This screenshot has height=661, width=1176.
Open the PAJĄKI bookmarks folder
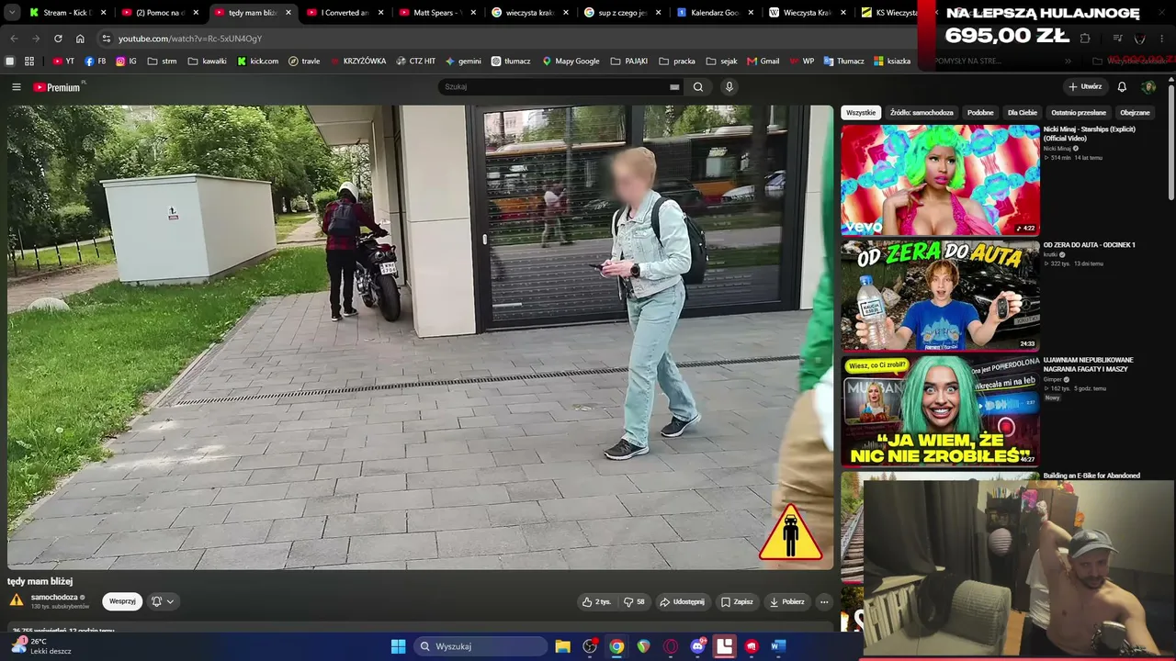click(x=628, y=62)
